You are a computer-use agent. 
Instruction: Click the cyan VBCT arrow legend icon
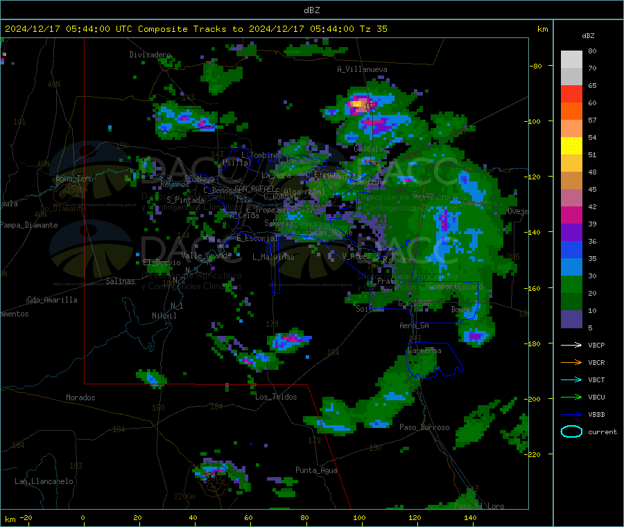pyautogui.click(x=571, y=380)
